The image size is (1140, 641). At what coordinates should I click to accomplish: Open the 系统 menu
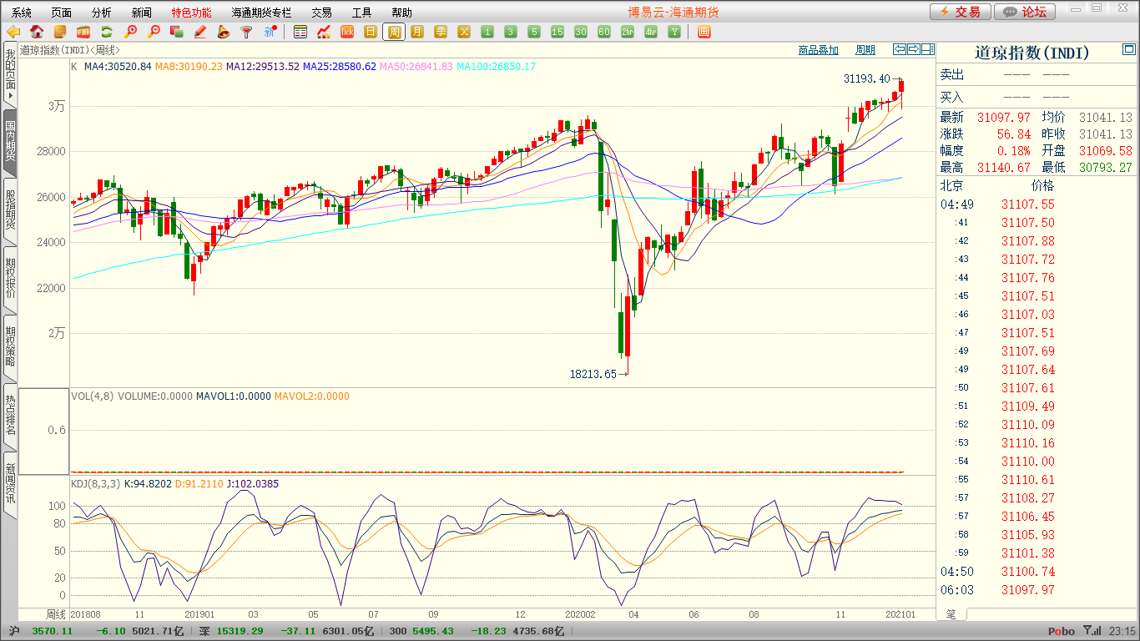[22, 13]
